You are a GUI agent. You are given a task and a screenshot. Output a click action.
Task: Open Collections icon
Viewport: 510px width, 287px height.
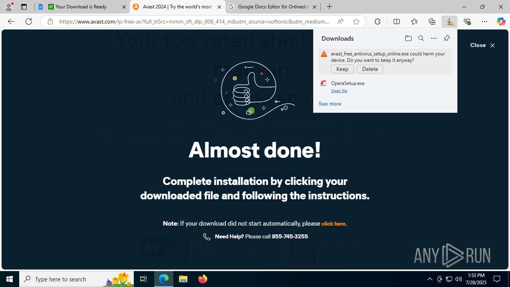tap(432, 22)
